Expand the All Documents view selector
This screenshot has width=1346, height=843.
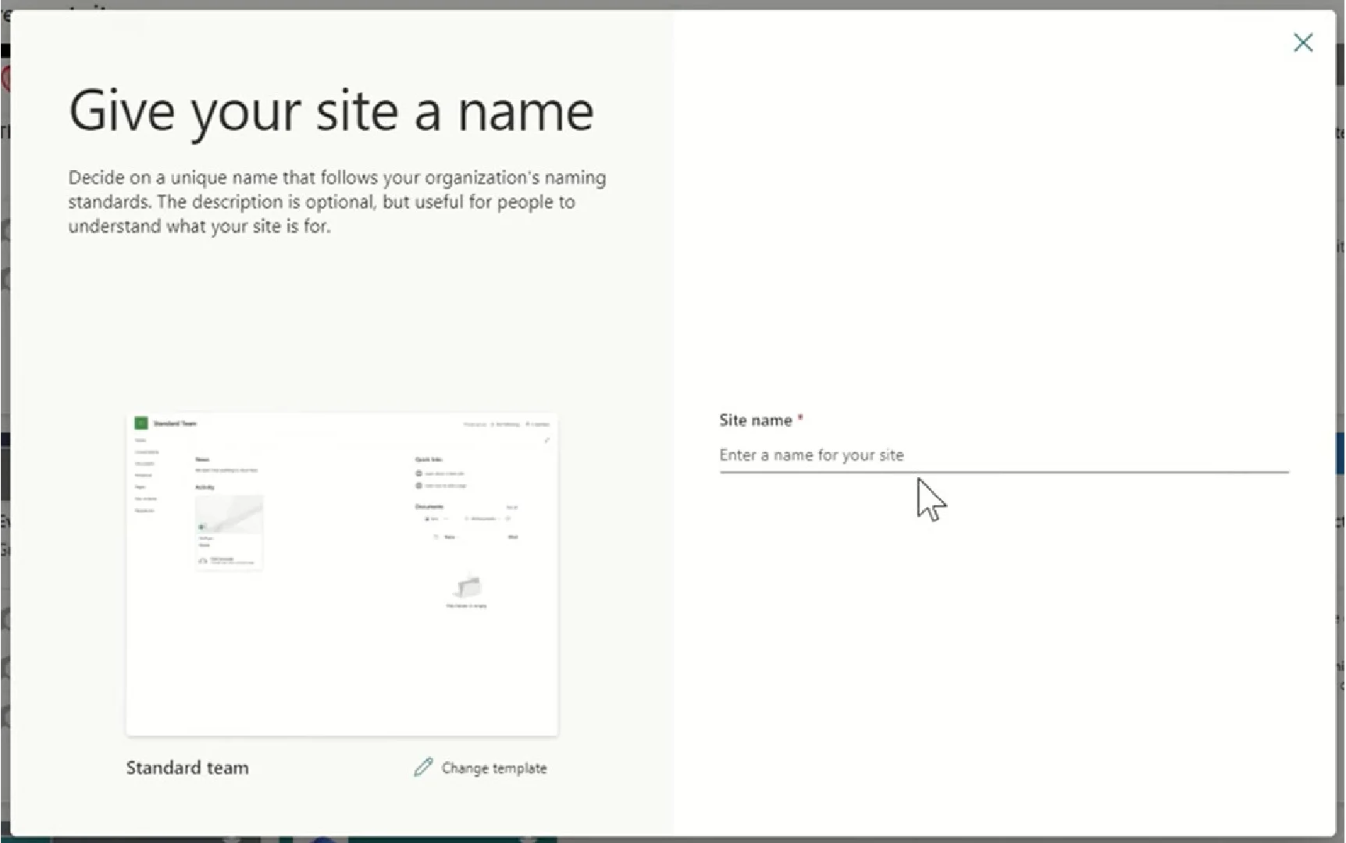click(x=482, y=518)
